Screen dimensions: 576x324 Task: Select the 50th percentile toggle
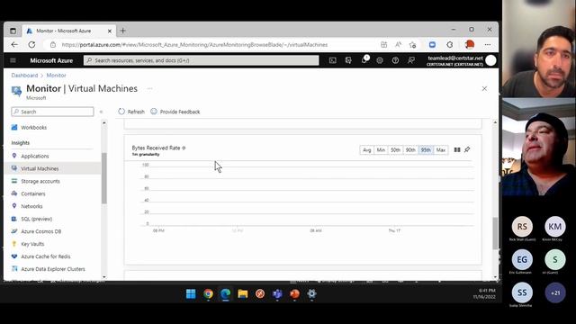(x=395, y=150)
